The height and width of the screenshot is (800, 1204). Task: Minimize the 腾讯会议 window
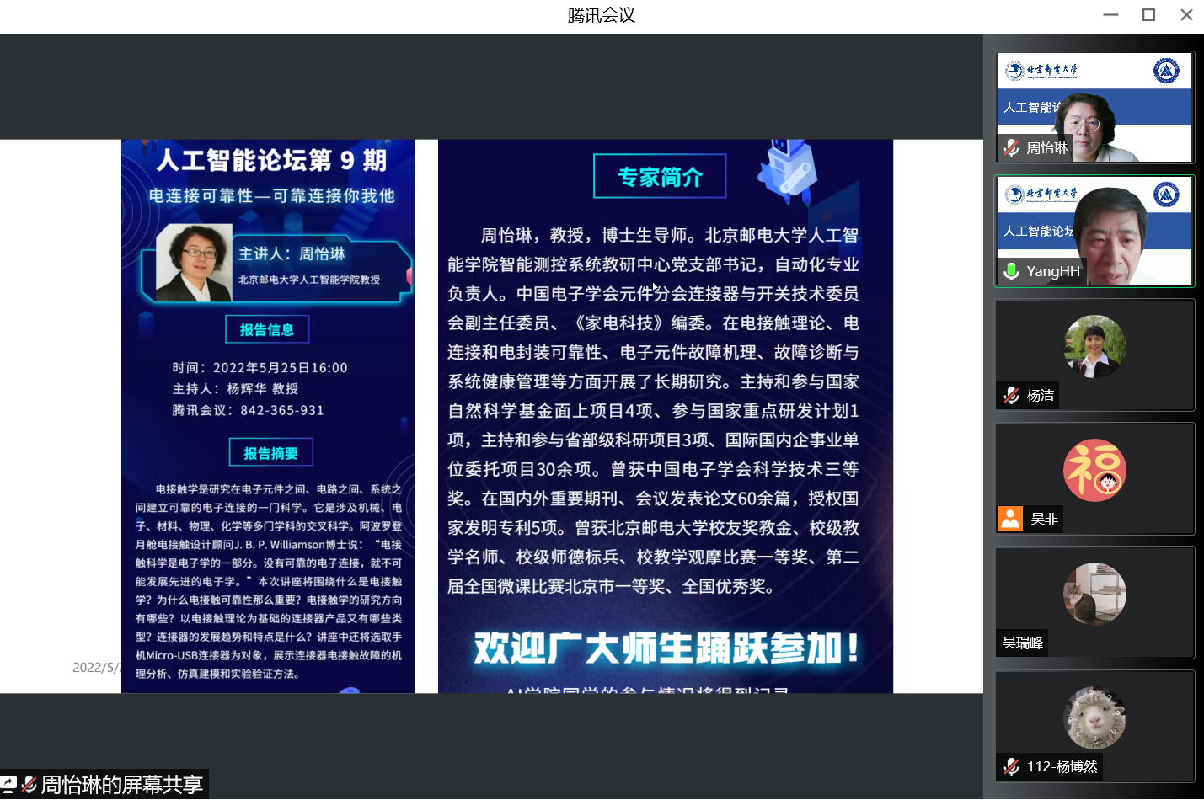coord(1110,15)
